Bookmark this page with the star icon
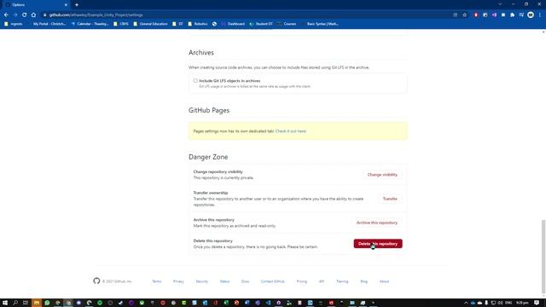The height and width of the screenshot is (307, 546). click(464, 15)
